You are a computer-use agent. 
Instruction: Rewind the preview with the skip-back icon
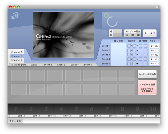point(127,35)
